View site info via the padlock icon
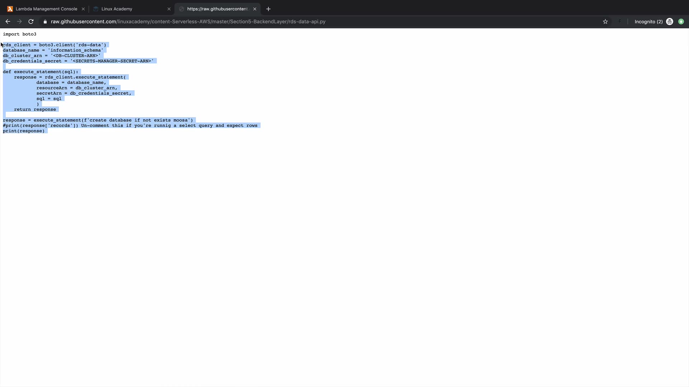 [45, 21]
